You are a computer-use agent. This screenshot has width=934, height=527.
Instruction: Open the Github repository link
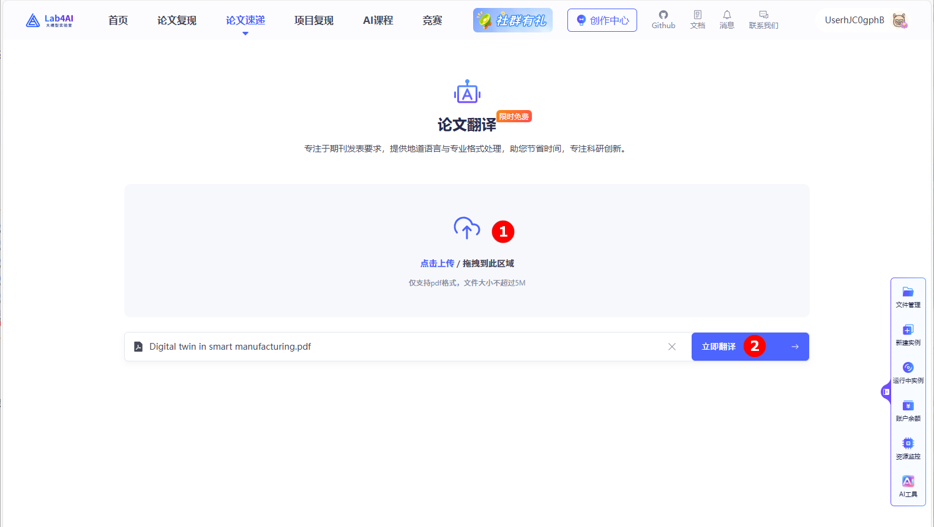point(663,20)
